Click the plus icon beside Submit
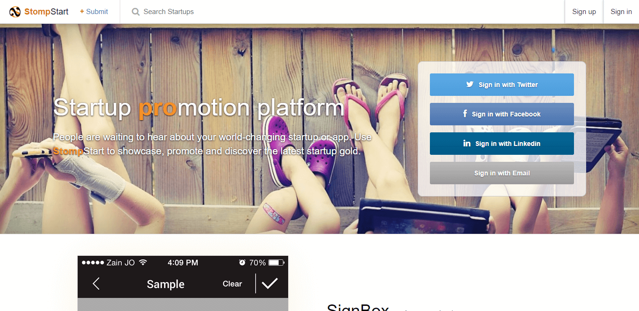Image resolution: width=639 pixels, height=311 pixels. click(82, 11)
